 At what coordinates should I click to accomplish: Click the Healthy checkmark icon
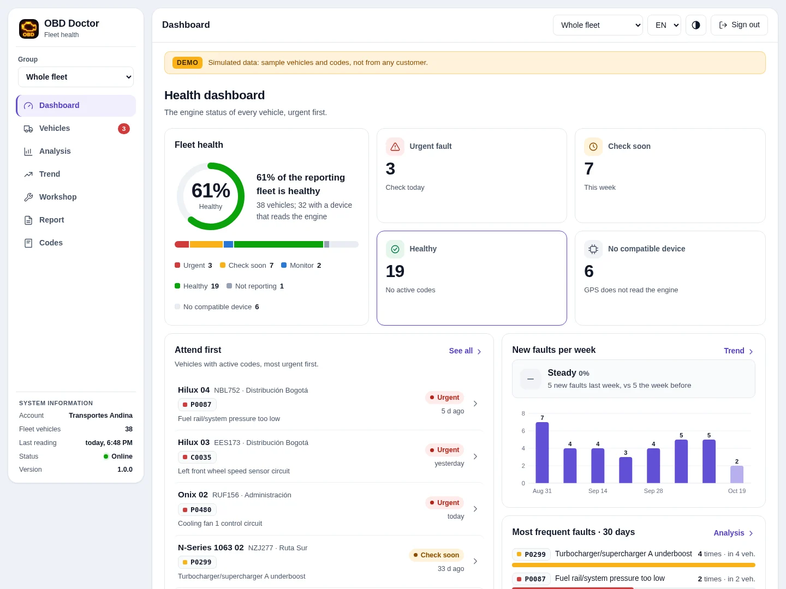point(395,249)
